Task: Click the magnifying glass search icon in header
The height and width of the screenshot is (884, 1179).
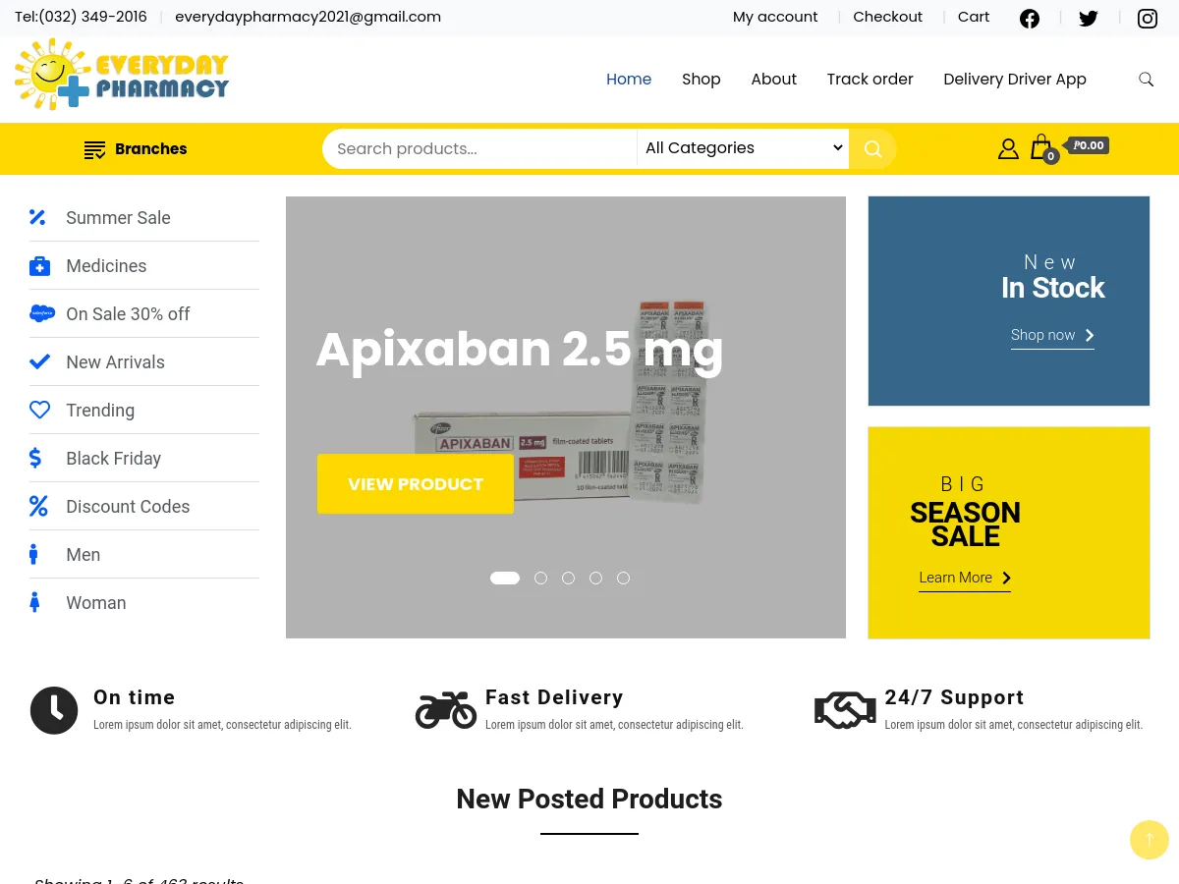Action: [1146, 80]
